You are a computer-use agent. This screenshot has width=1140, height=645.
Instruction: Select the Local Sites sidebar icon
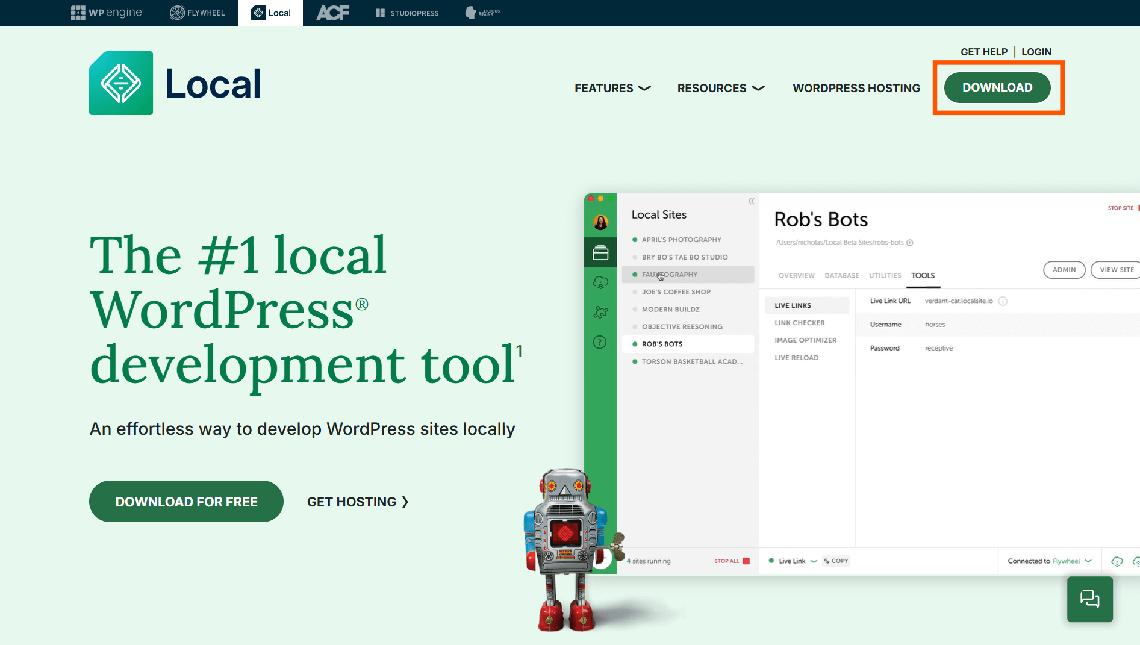[x=600, y=252]
